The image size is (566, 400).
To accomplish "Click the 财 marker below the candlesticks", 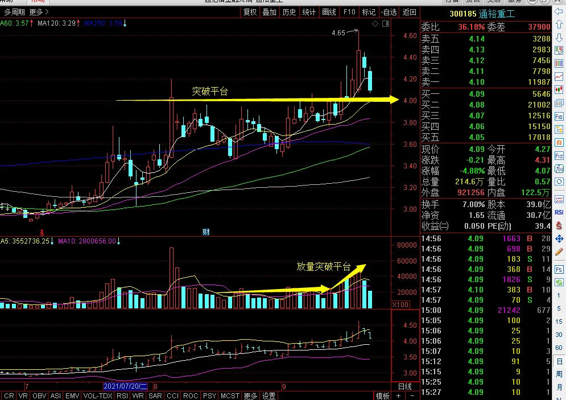I will click(206, 232).
